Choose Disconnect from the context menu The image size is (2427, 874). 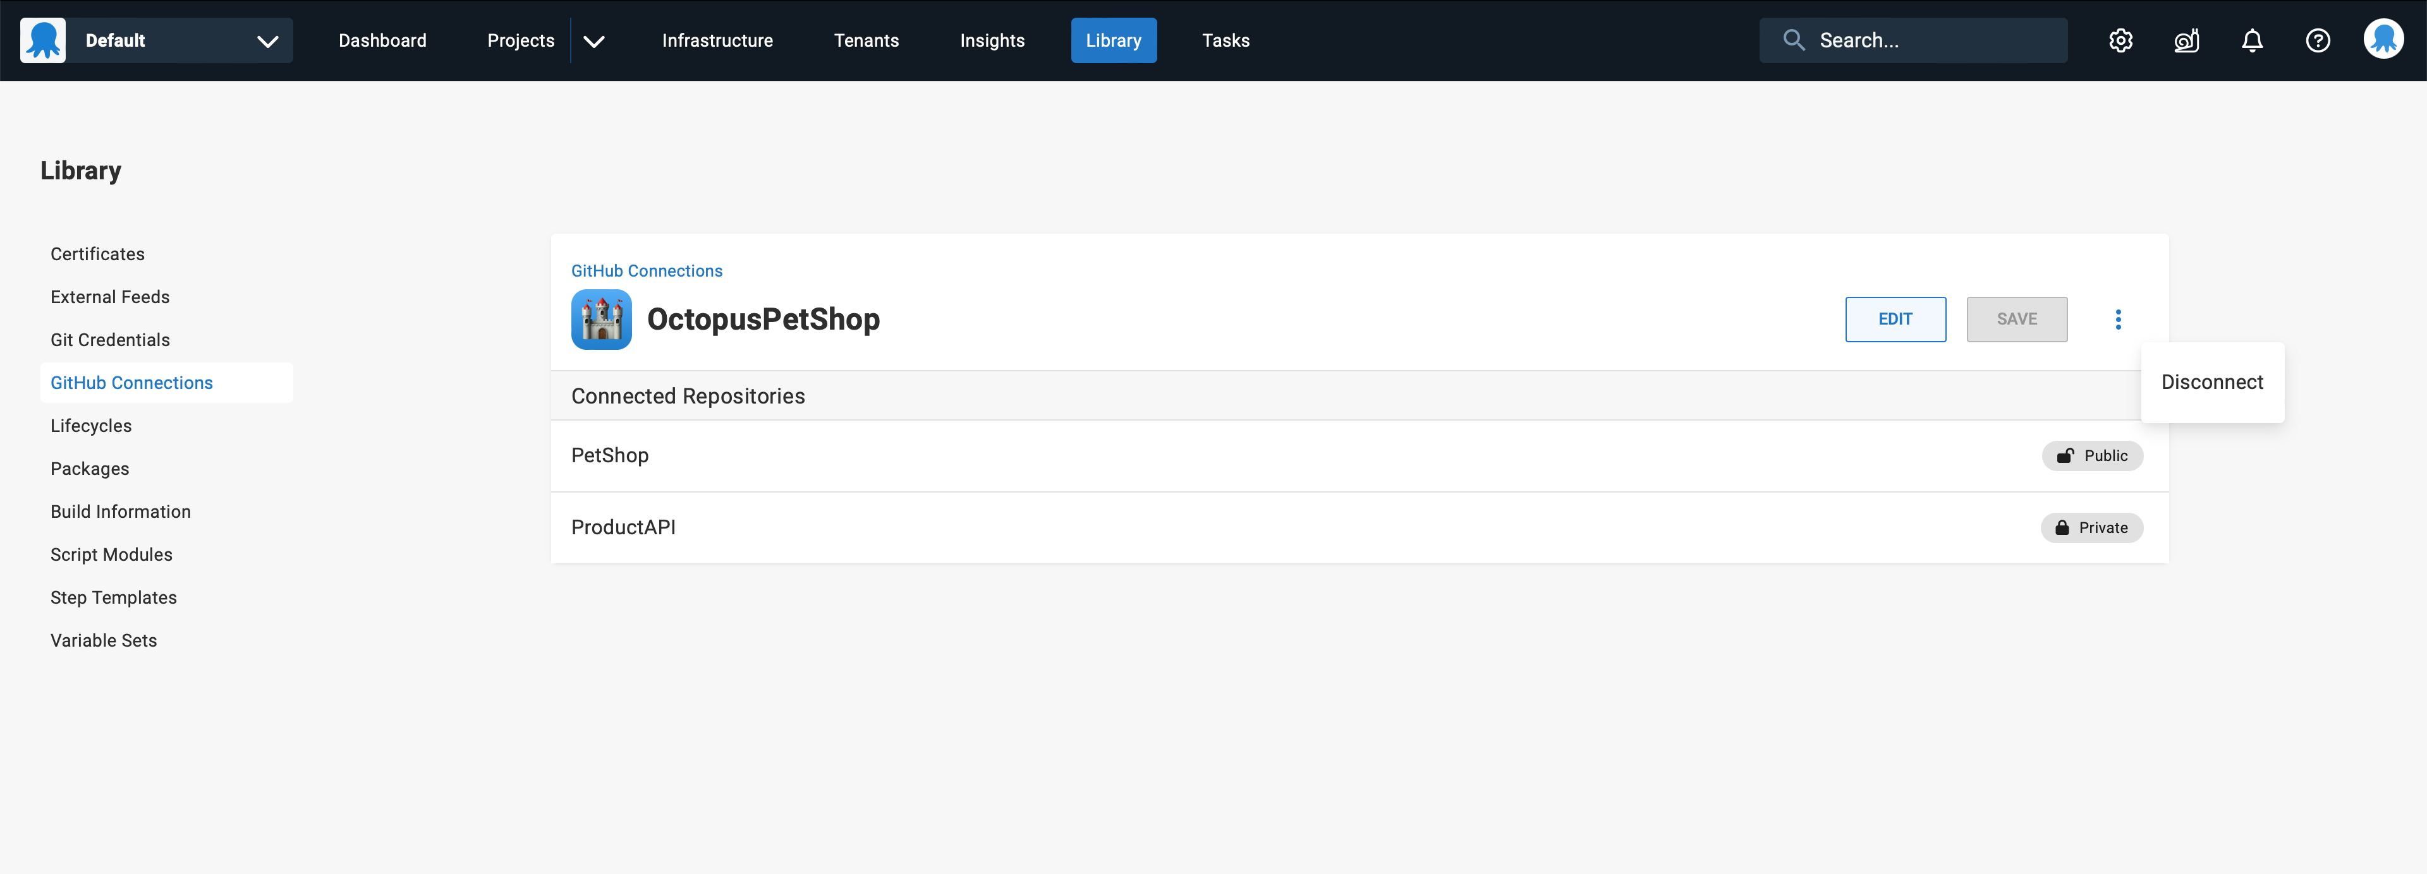[x=2212, y=383]
